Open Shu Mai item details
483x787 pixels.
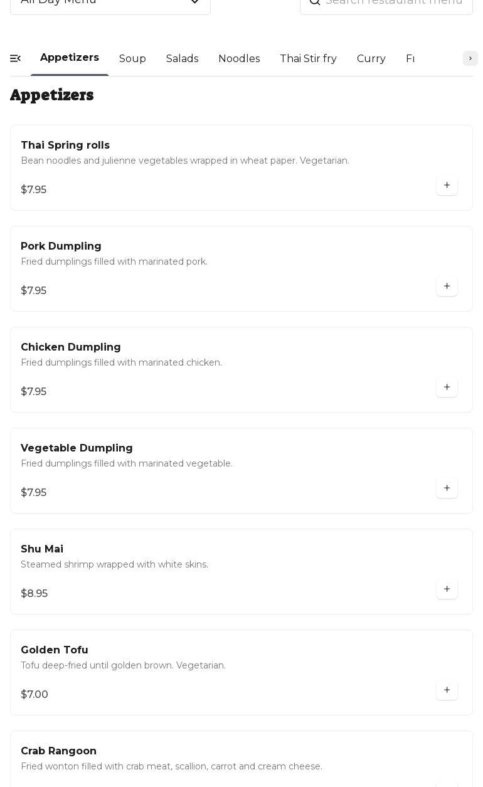click(x=42, y=549)
